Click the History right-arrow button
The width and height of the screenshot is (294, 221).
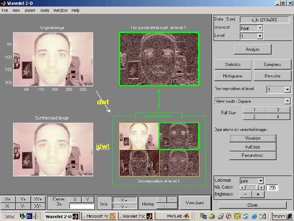coord(173,200)
